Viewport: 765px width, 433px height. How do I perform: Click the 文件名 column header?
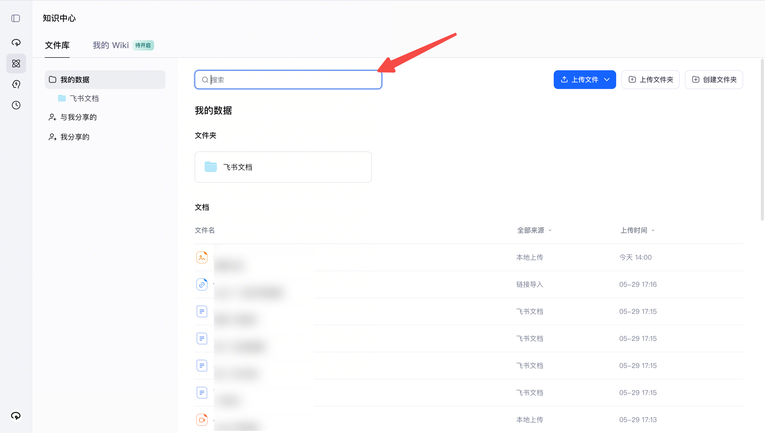(x=205, y=230)
